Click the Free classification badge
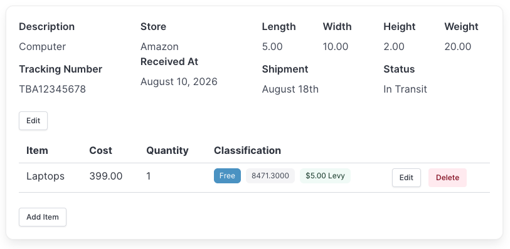 227,176
